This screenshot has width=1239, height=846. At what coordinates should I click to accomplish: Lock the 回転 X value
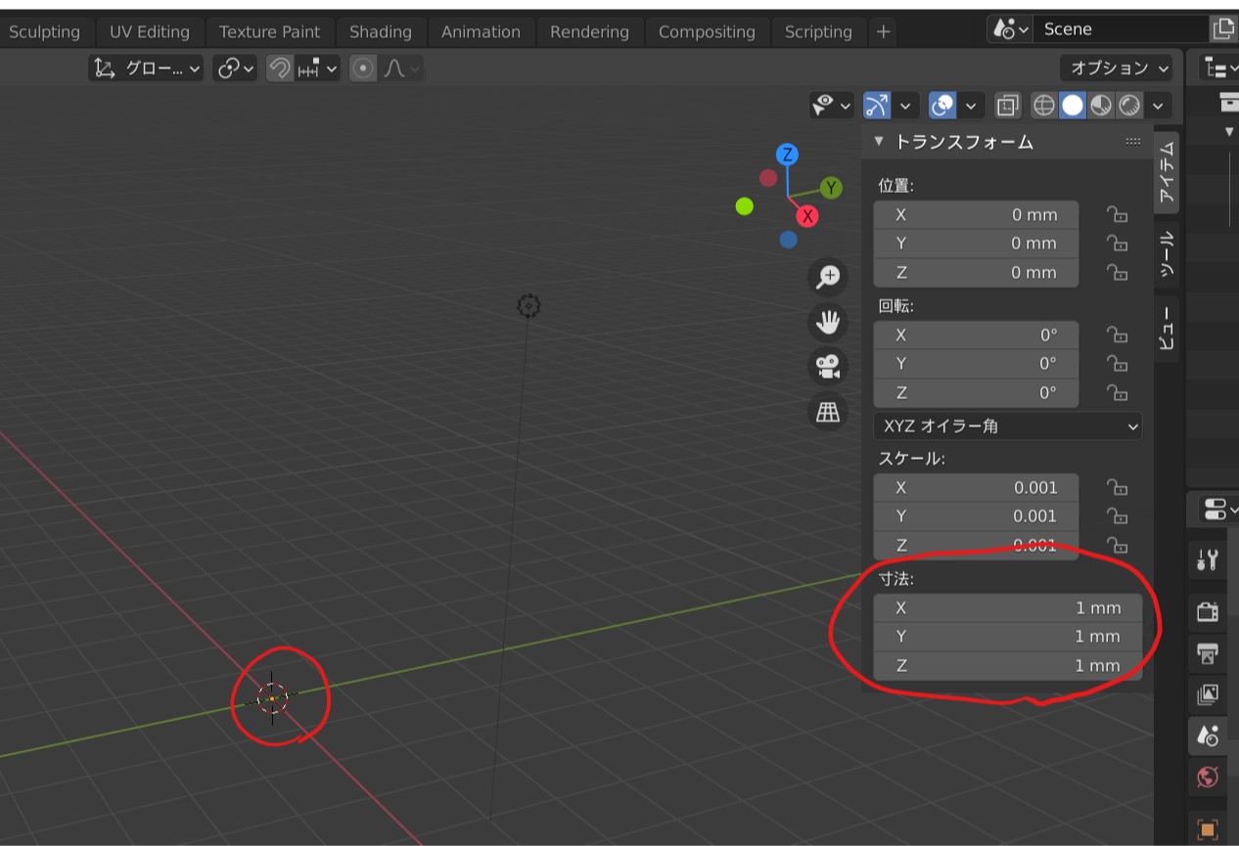click(1117, 335)
